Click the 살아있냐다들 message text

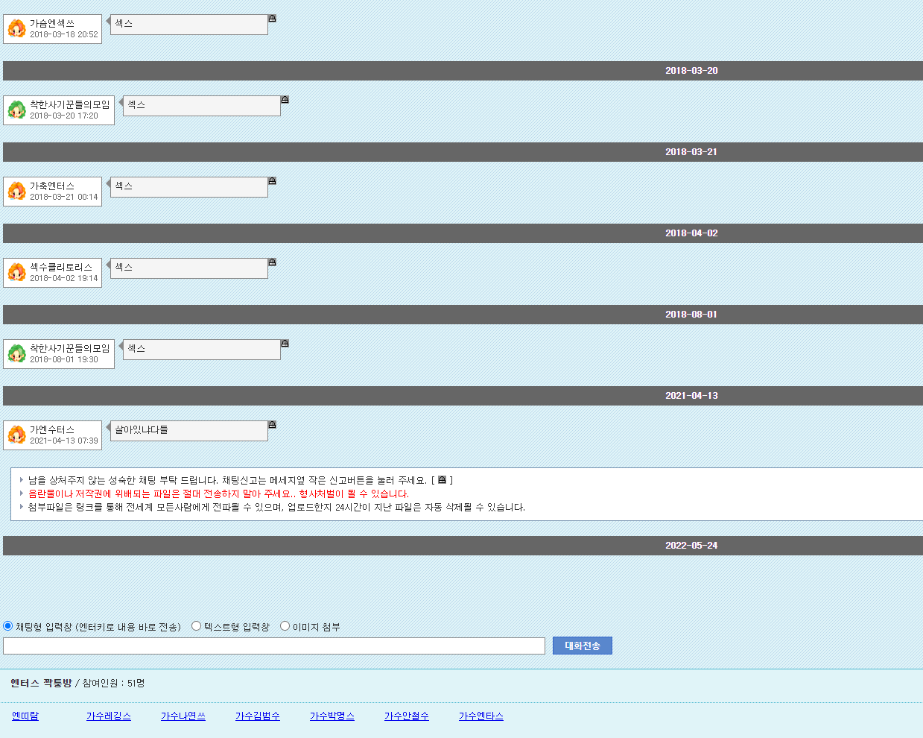click(x=142, y=429)
